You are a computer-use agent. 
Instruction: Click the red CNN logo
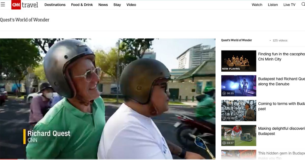[x=16, y=5]
